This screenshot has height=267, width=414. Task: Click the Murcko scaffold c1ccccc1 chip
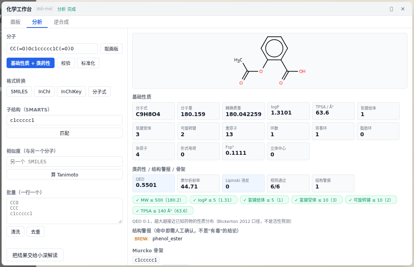click(x=146, y=260)
